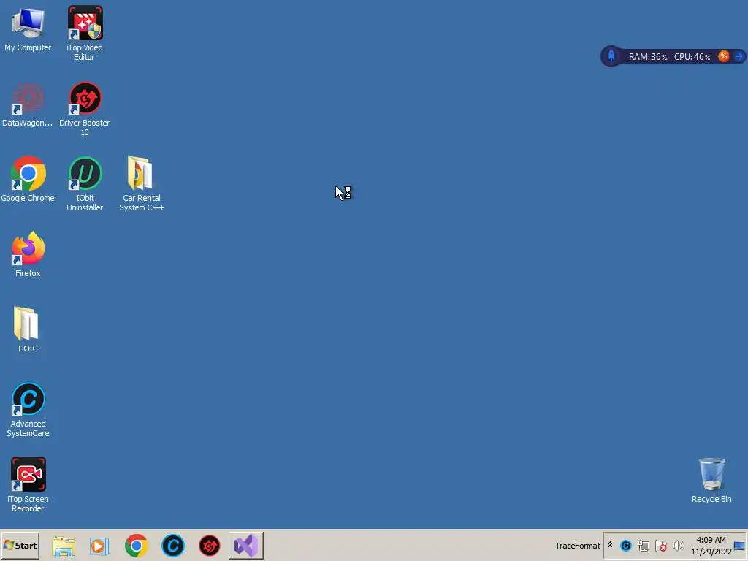Image resolution: width=748 pixels, height=561 pixels.
Task: Open the volume speaker tray icon
Action: (678, 545)
